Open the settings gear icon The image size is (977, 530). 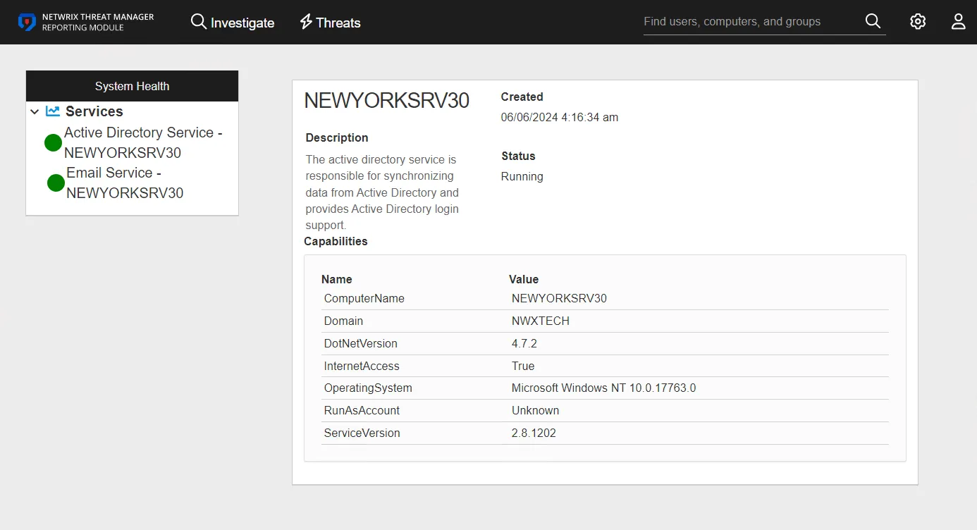[x=917, y=22]
